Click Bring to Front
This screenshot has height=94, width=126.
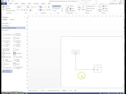pos(91,6)
